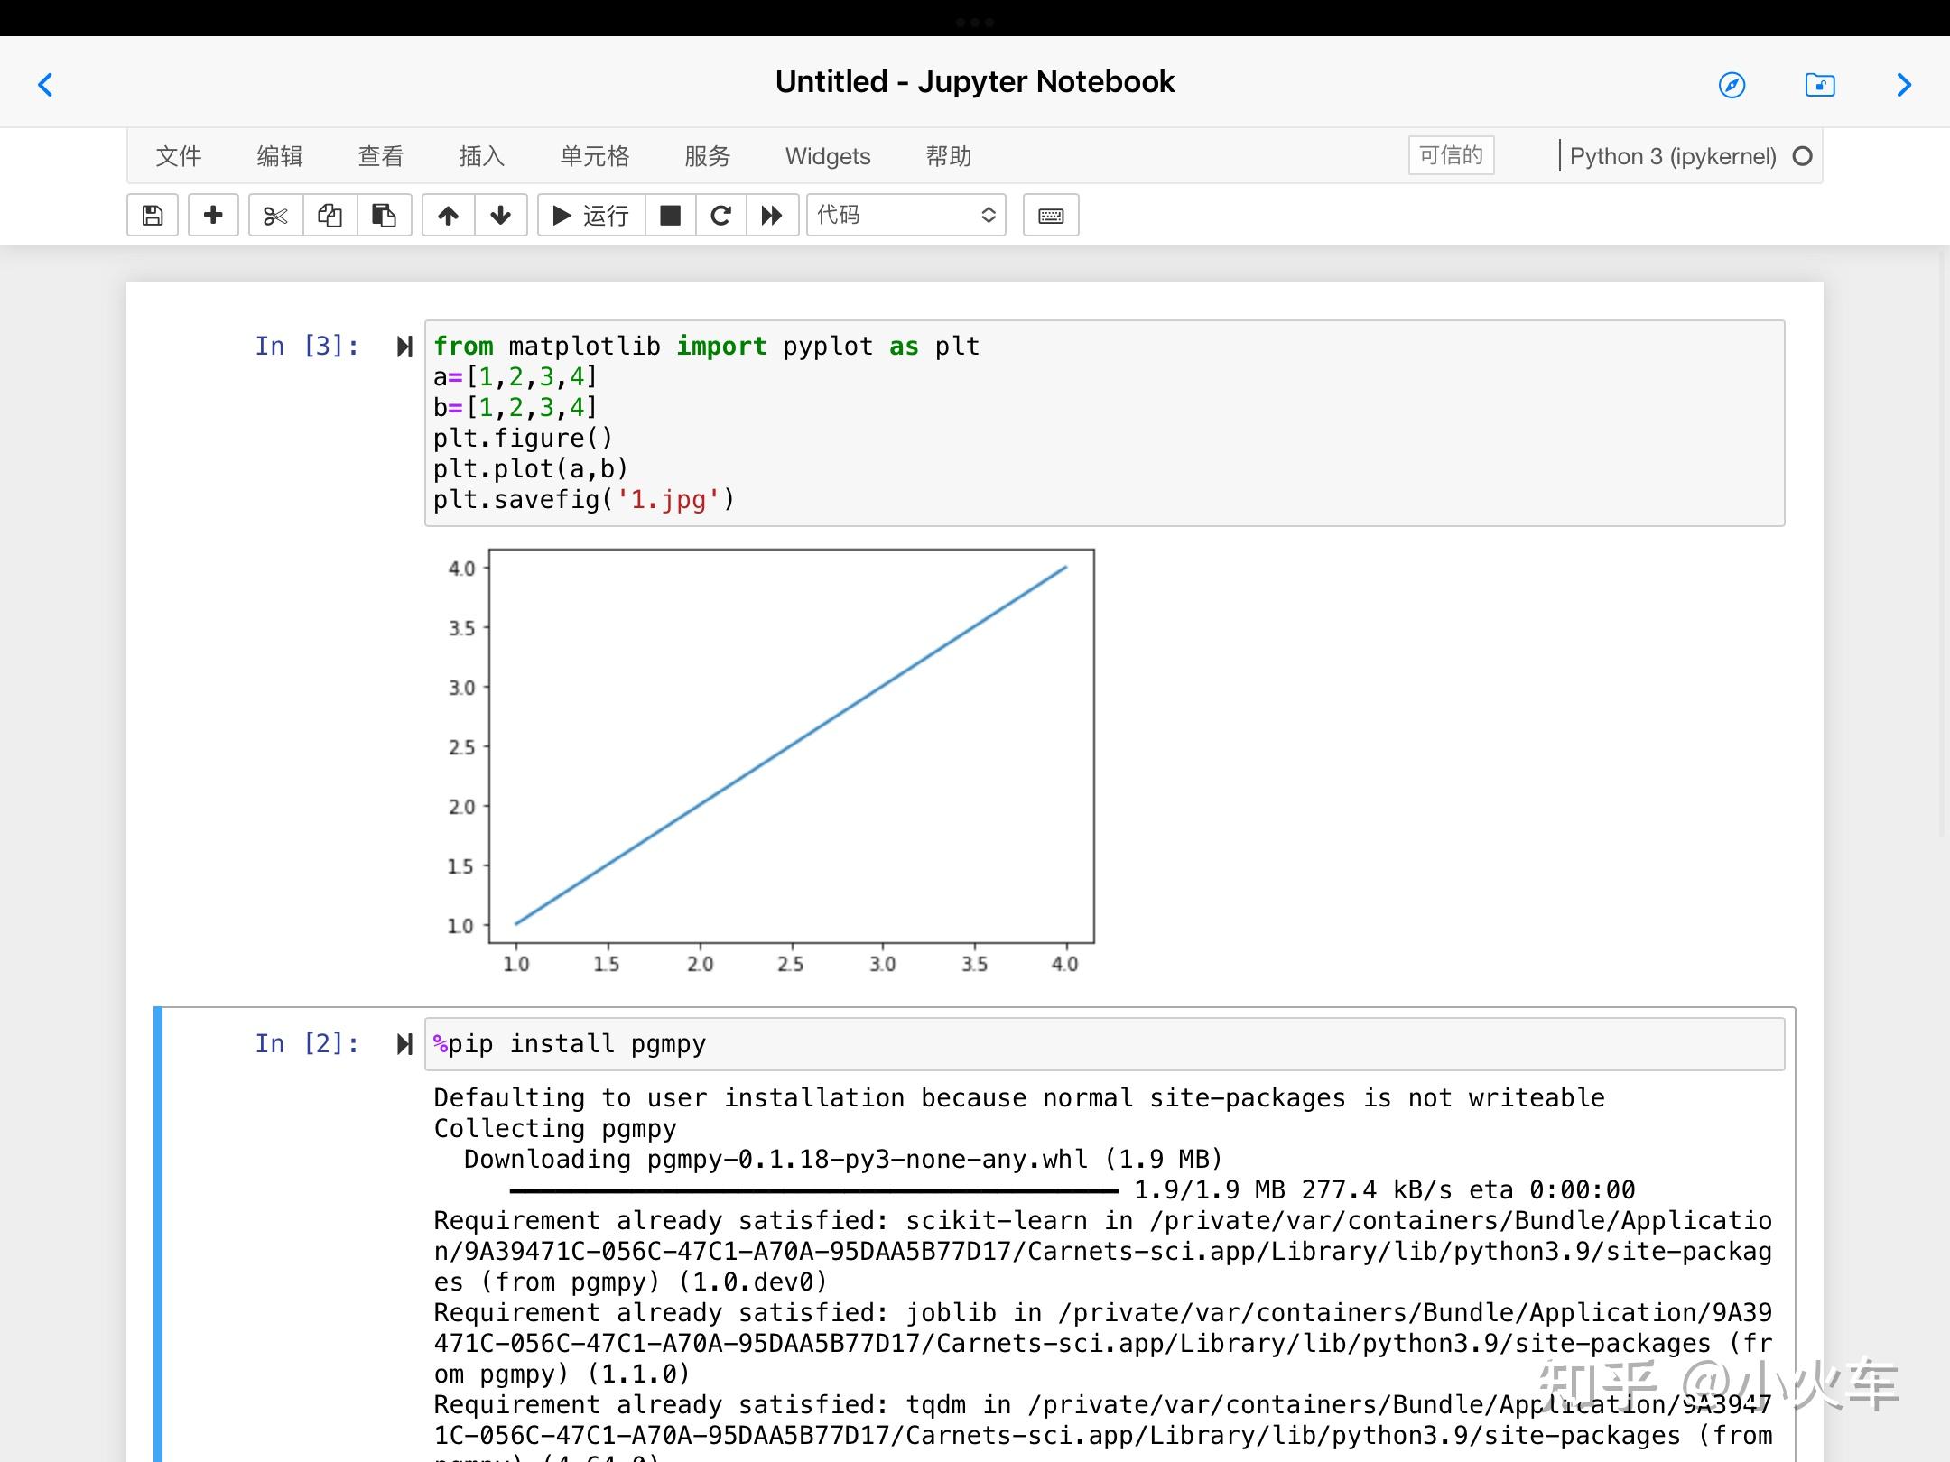Toggle the 可信的 trusted indicator
1950x1462 pixels.
click(1451, 155)
